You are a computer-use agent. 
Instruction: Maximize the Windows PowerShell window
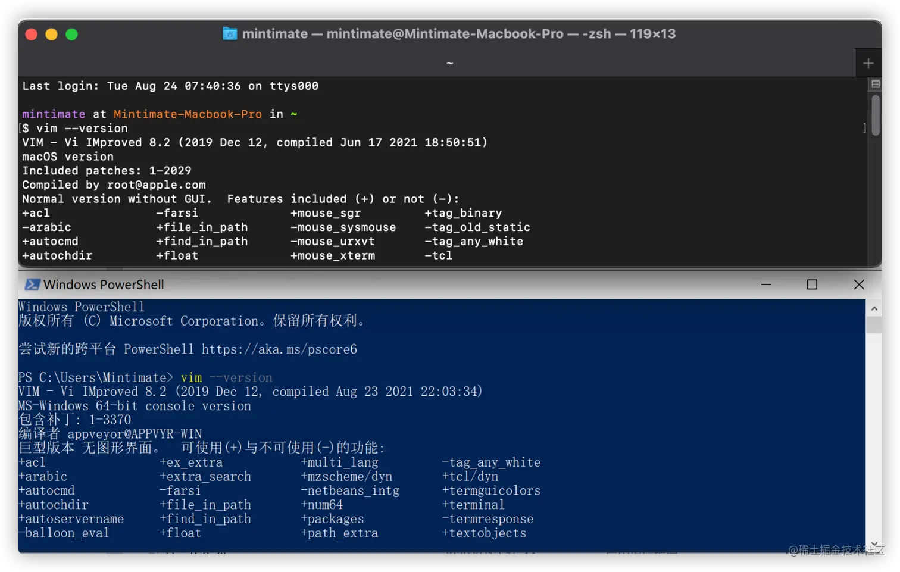812,285
